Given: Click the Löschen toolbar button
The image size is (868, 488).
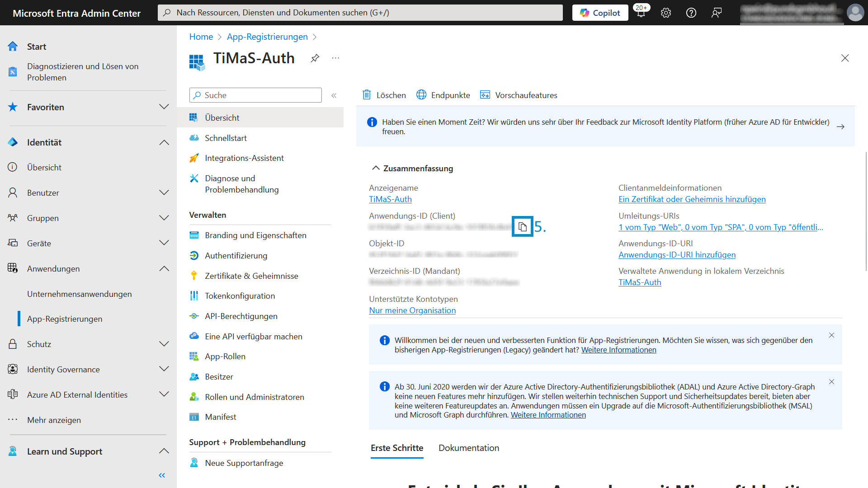Looking at the screenshot, I should (384, 95).
